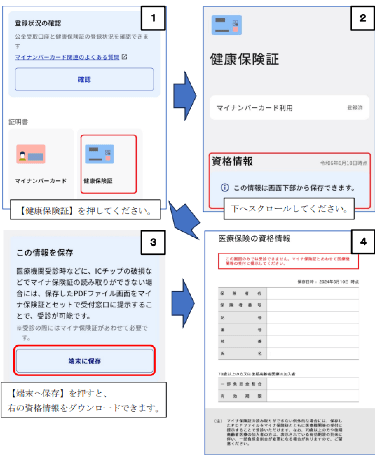375x457 pixels.
Task: Open the マイナンバーカード関連のよくある質問 link
Action: [x=66, y=57]
